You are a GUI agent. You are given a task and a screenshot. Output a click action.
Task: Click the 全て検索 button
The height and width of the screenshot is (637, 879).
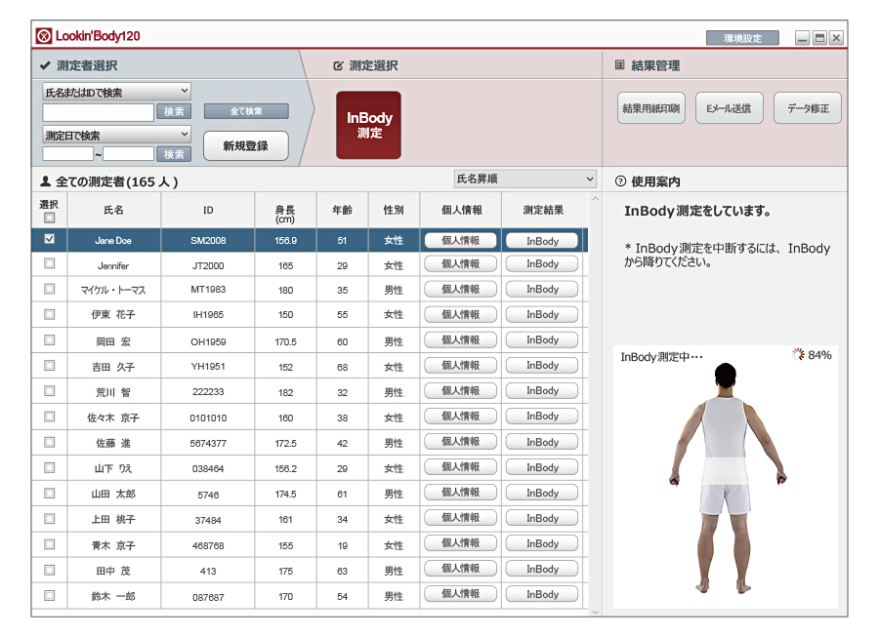tap(246, 111)
